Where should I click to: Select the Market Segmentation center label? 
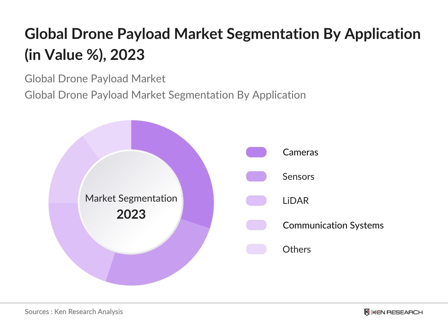(131, 199)
